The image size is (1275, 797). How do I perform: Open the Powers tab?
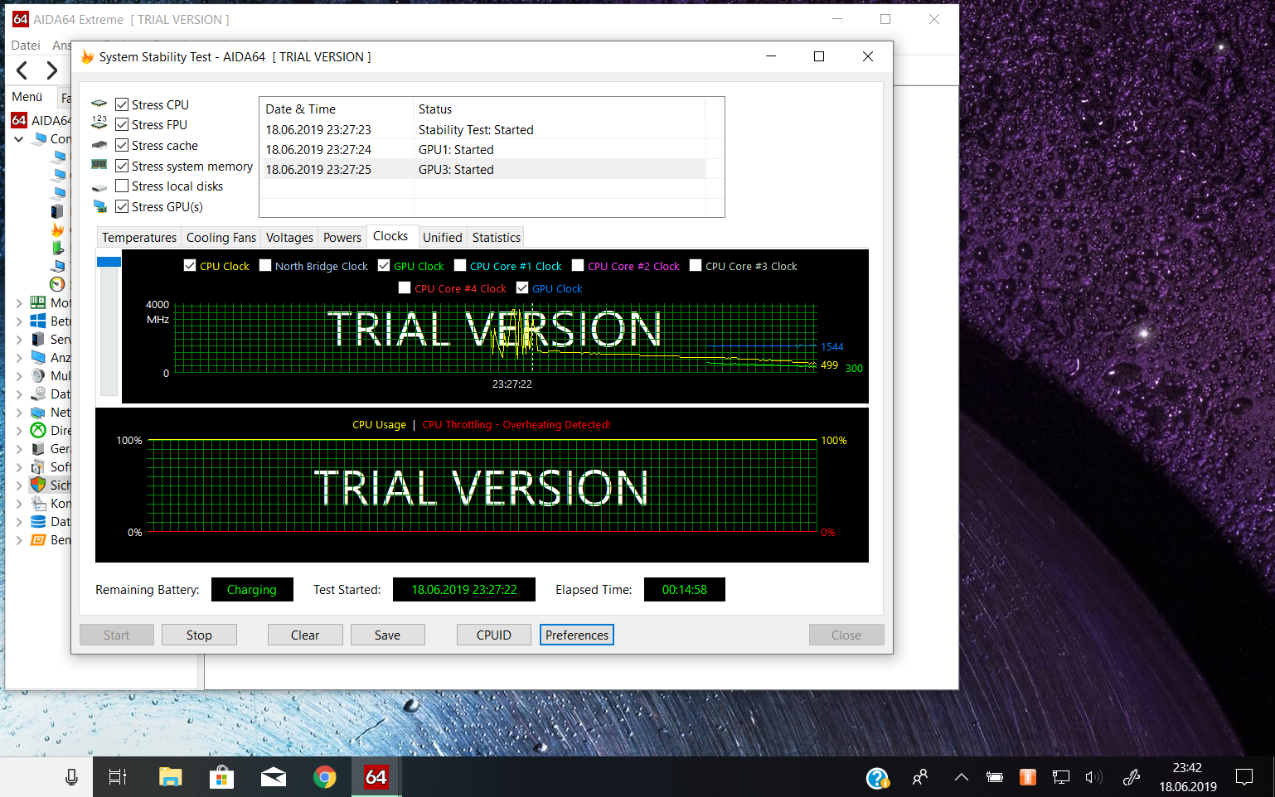pos(342,237)
